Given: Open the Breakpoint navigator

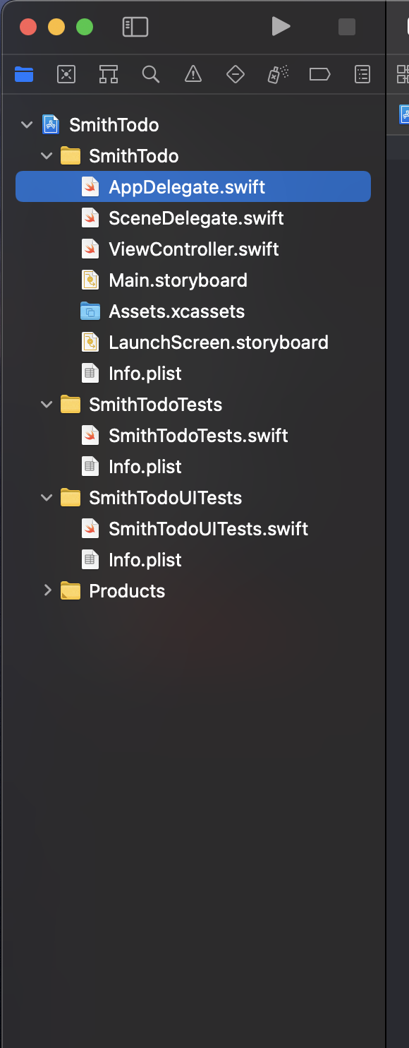Looking at the screenshot, I should pyautogui.click(x=320, y=74).
